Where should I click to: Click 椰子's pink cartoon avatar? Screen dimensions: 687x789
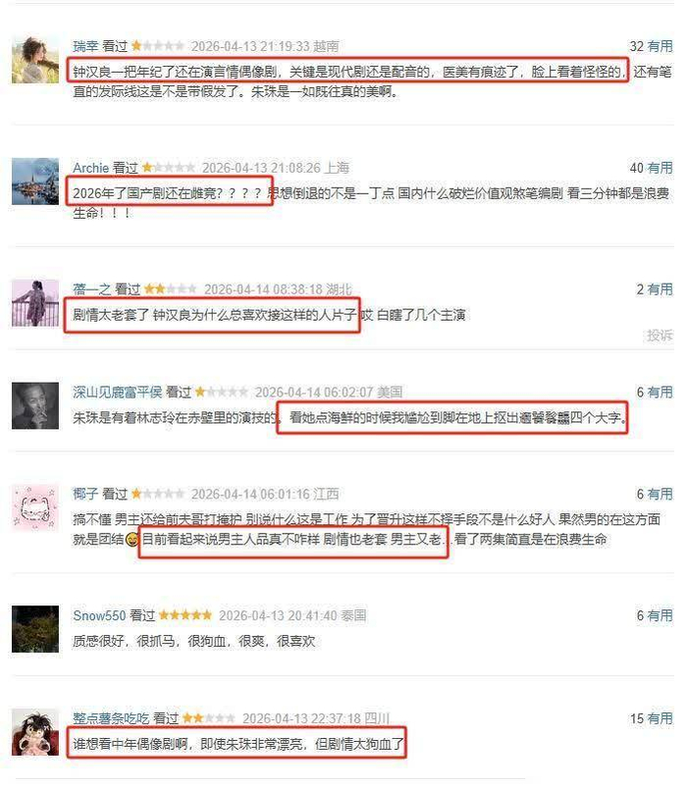click(x=35, y=507)
